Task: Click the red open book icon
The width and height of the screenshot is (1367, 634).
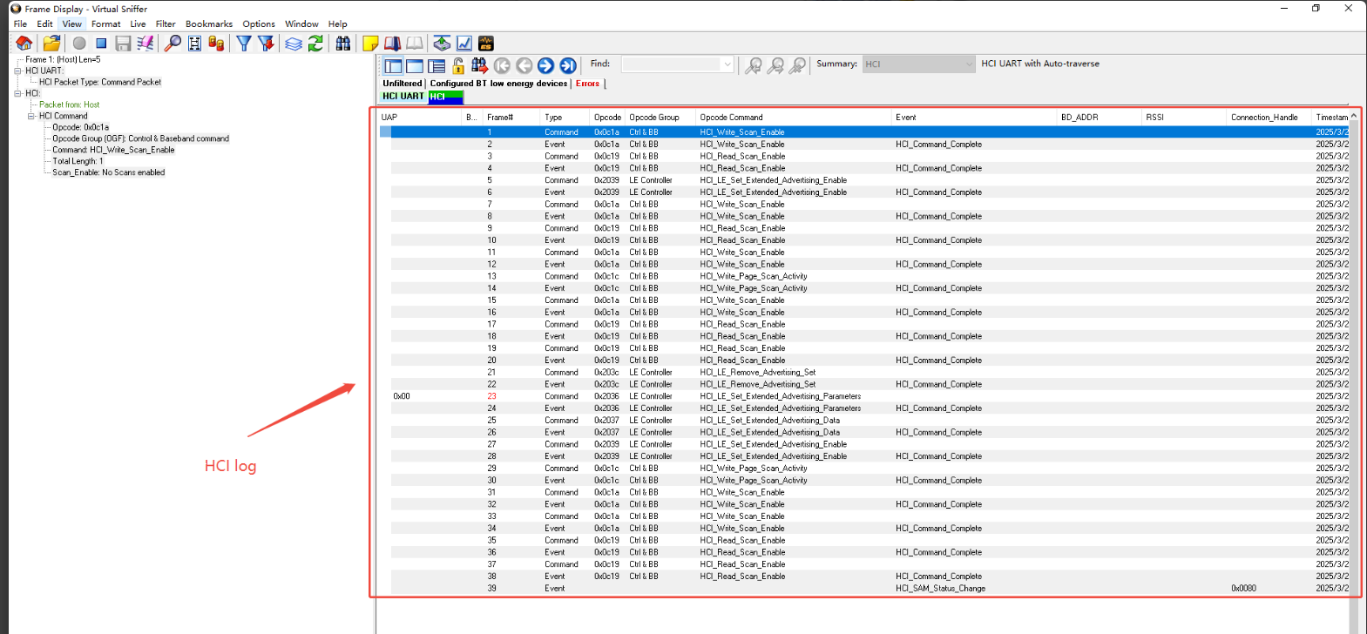Action: click(393, 43)
